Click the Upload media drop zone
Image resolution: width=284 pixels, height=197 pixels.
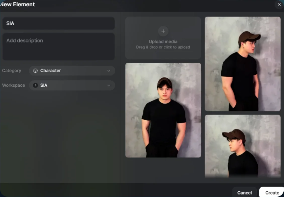coord(163,38)
